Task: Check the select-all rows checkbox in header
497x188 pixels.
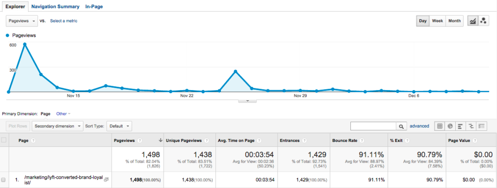Action: click(4, 140)
